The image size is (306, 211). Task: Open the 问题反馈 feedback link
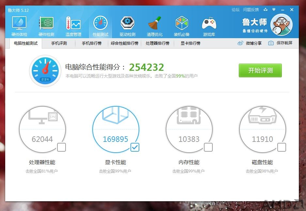(x=251, y=10)
